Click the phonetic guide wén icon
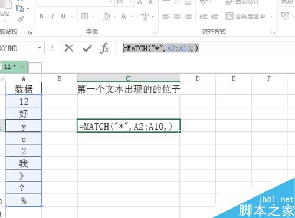The height and width of the screenshot is (218, 295). point(145,16)
